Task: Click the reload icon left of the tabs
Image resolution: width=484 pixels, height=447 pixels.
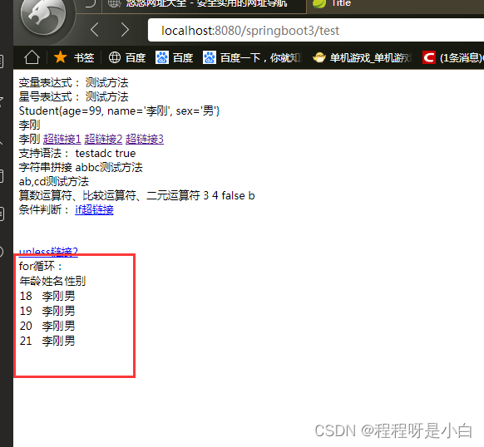Action: pos(91,3)
